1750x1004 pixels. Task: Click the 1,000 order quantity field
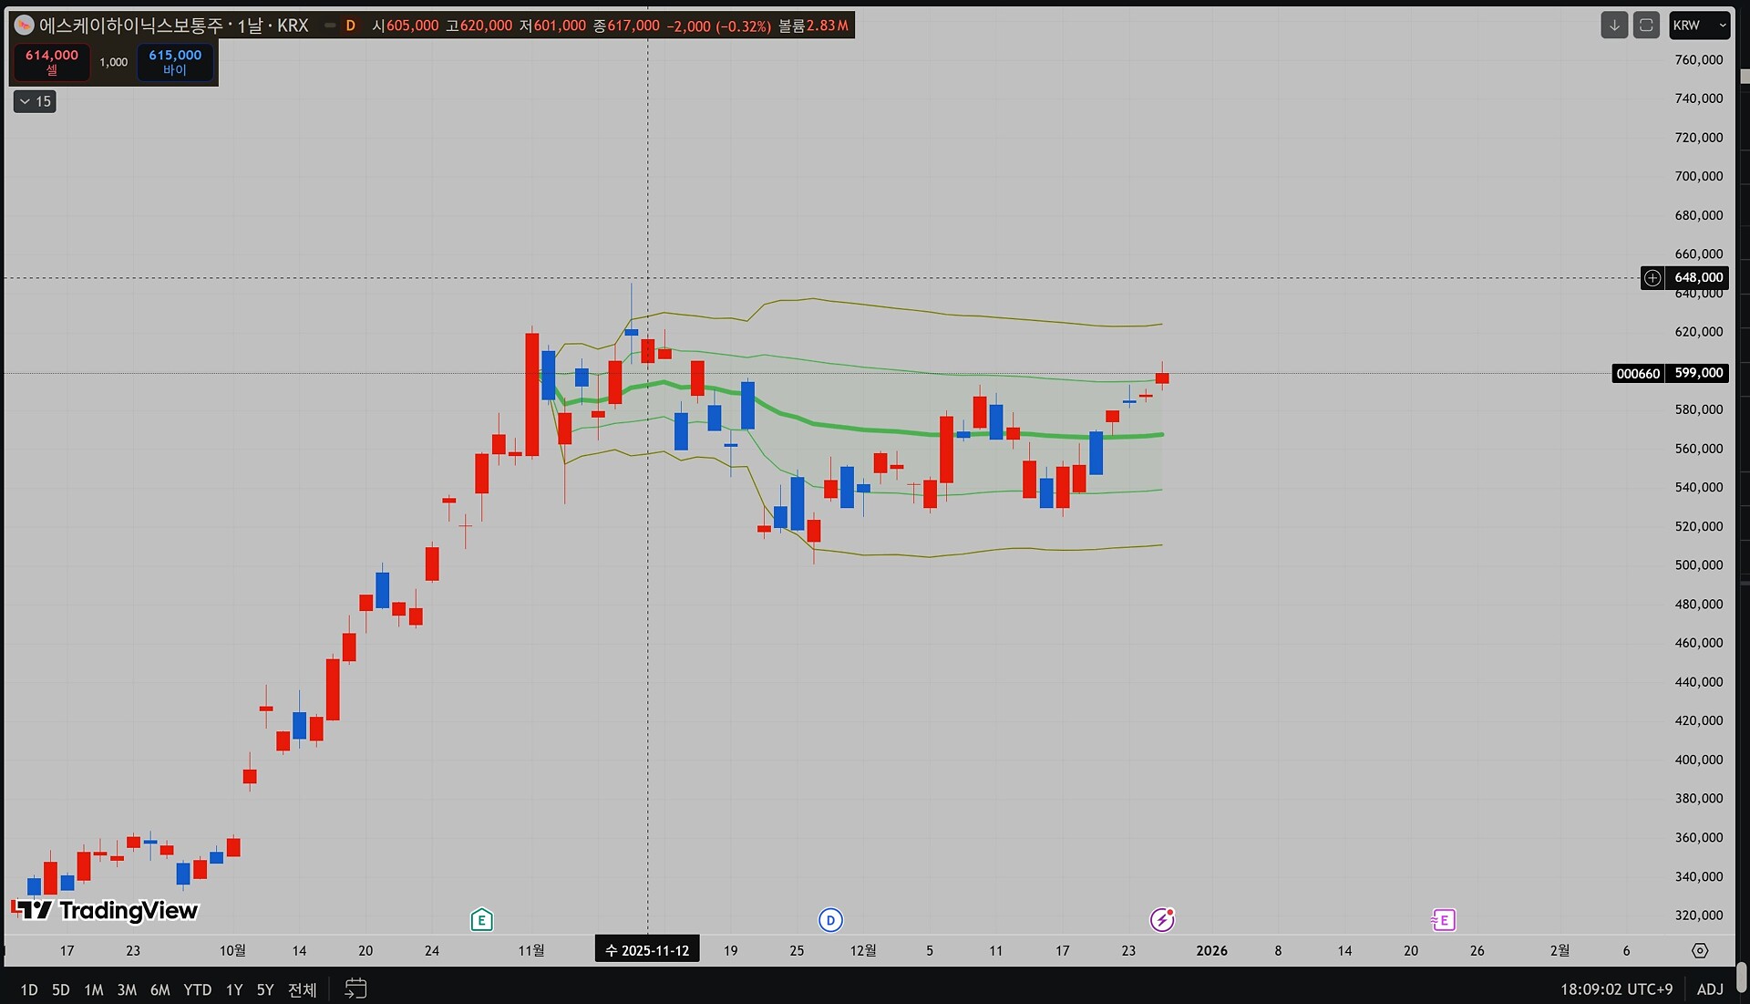(x=113, y=62)
